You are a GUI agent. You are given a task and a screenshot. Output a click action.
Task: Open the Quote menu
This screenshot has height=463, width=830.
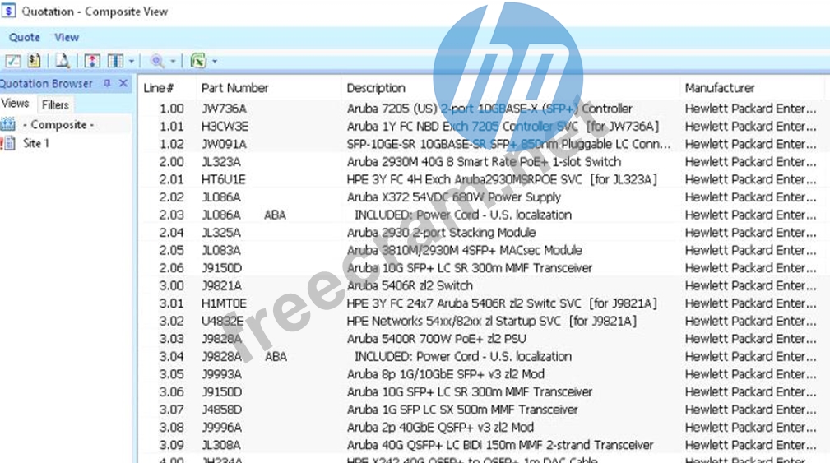coord(25,38)
